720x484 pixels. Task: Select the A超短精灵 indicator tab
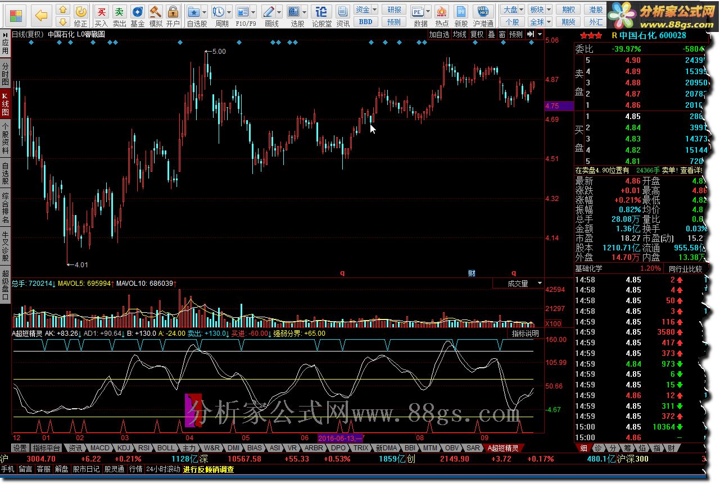coord(504,448)
